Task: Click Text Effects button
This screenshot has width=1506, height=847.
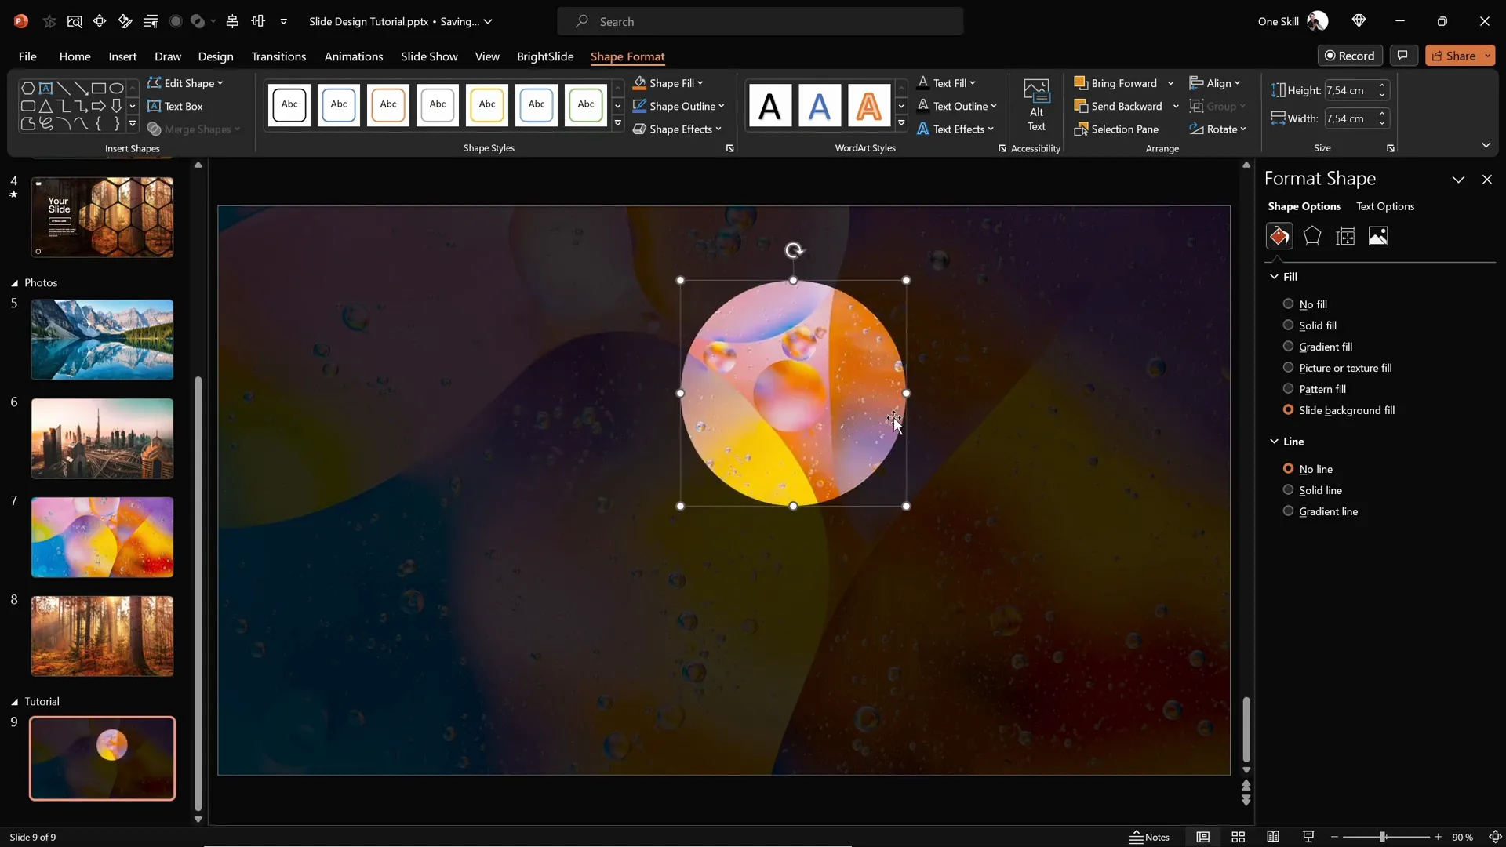Action: click(955, 129)
